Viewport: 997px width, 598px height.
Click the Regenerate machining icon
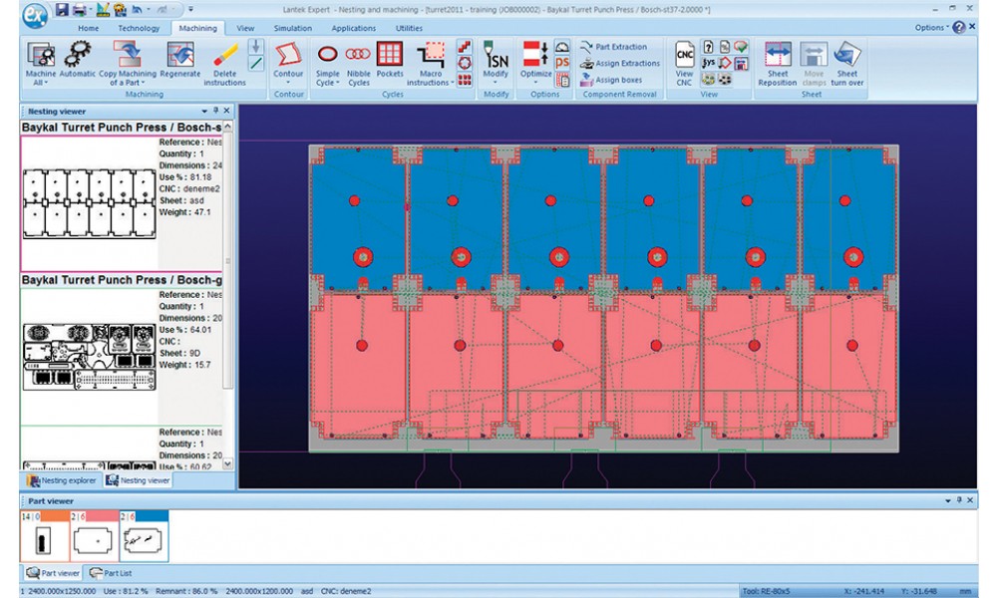pos(179,61)
